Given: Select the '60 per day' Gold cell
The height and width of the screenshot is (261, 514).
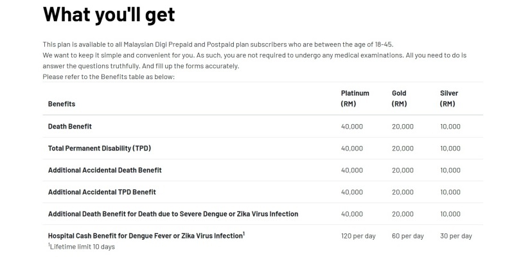Looking at the screenshot, I should tap(408, 236).
